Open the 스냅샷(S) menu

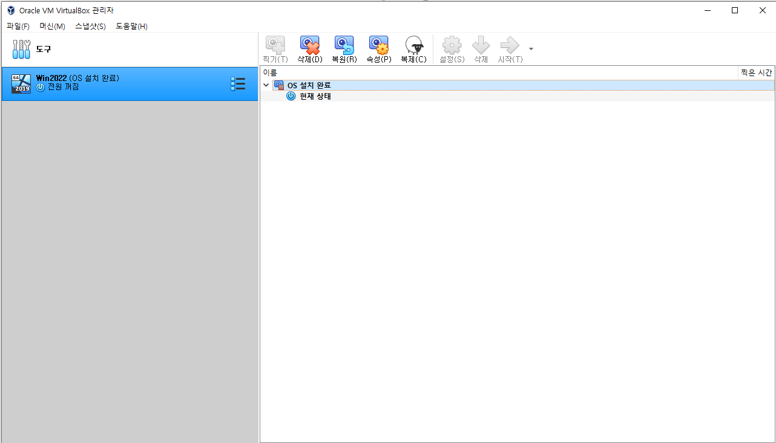pyautogui.click(x=90, y=27)
